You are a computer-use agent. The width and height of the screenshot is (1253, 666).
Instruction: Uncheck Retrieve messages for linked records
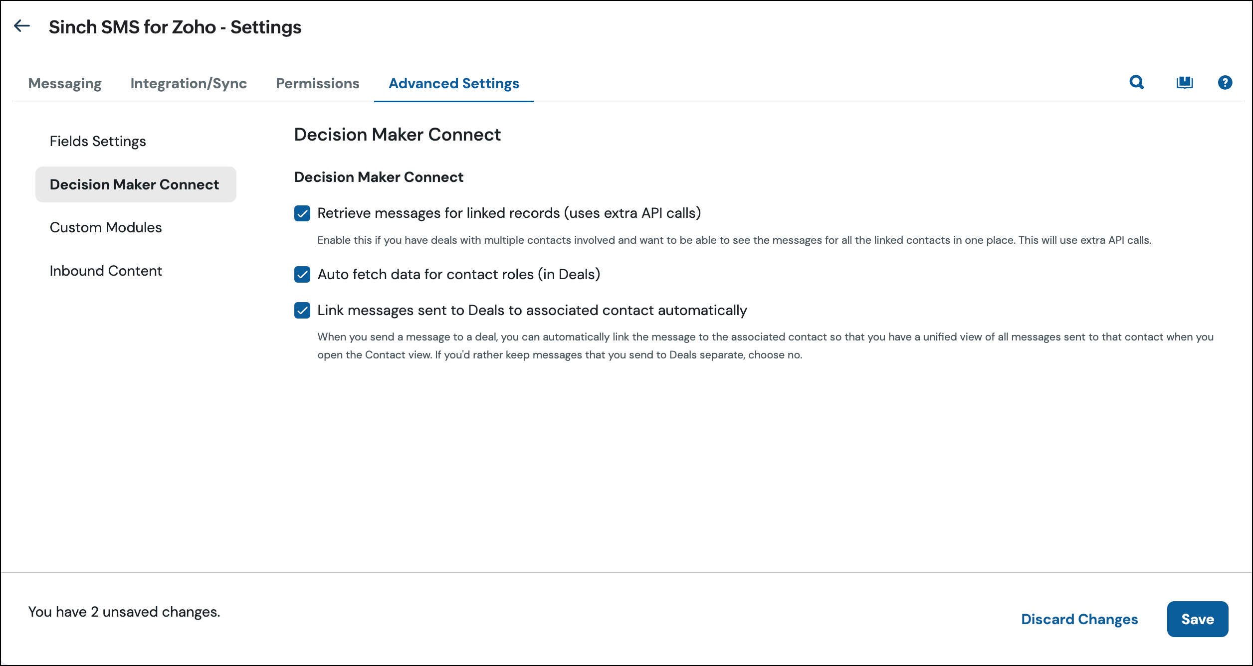point(302,213)
